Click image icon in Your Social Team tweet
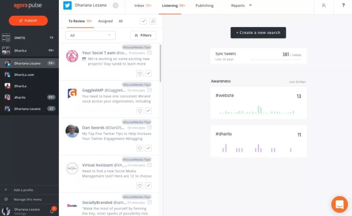 click(84, 59)
